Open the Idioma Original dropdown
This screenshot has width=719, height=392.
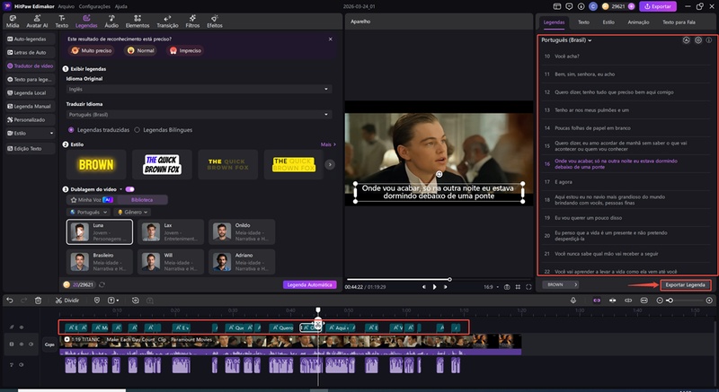point(200,90)
